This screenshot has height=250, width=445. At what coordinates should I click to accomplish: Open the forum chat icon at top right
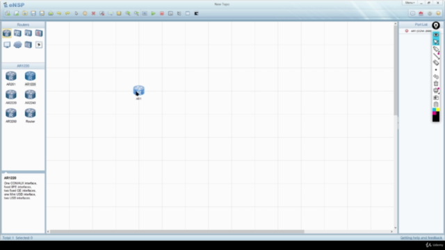click(x=412, y=13)
